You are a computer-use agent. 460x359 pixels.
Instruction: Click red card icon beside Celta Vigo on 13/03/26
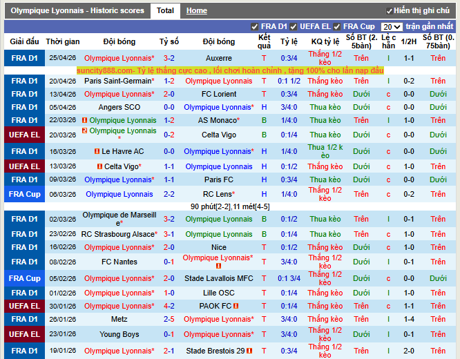coord(99,166)
